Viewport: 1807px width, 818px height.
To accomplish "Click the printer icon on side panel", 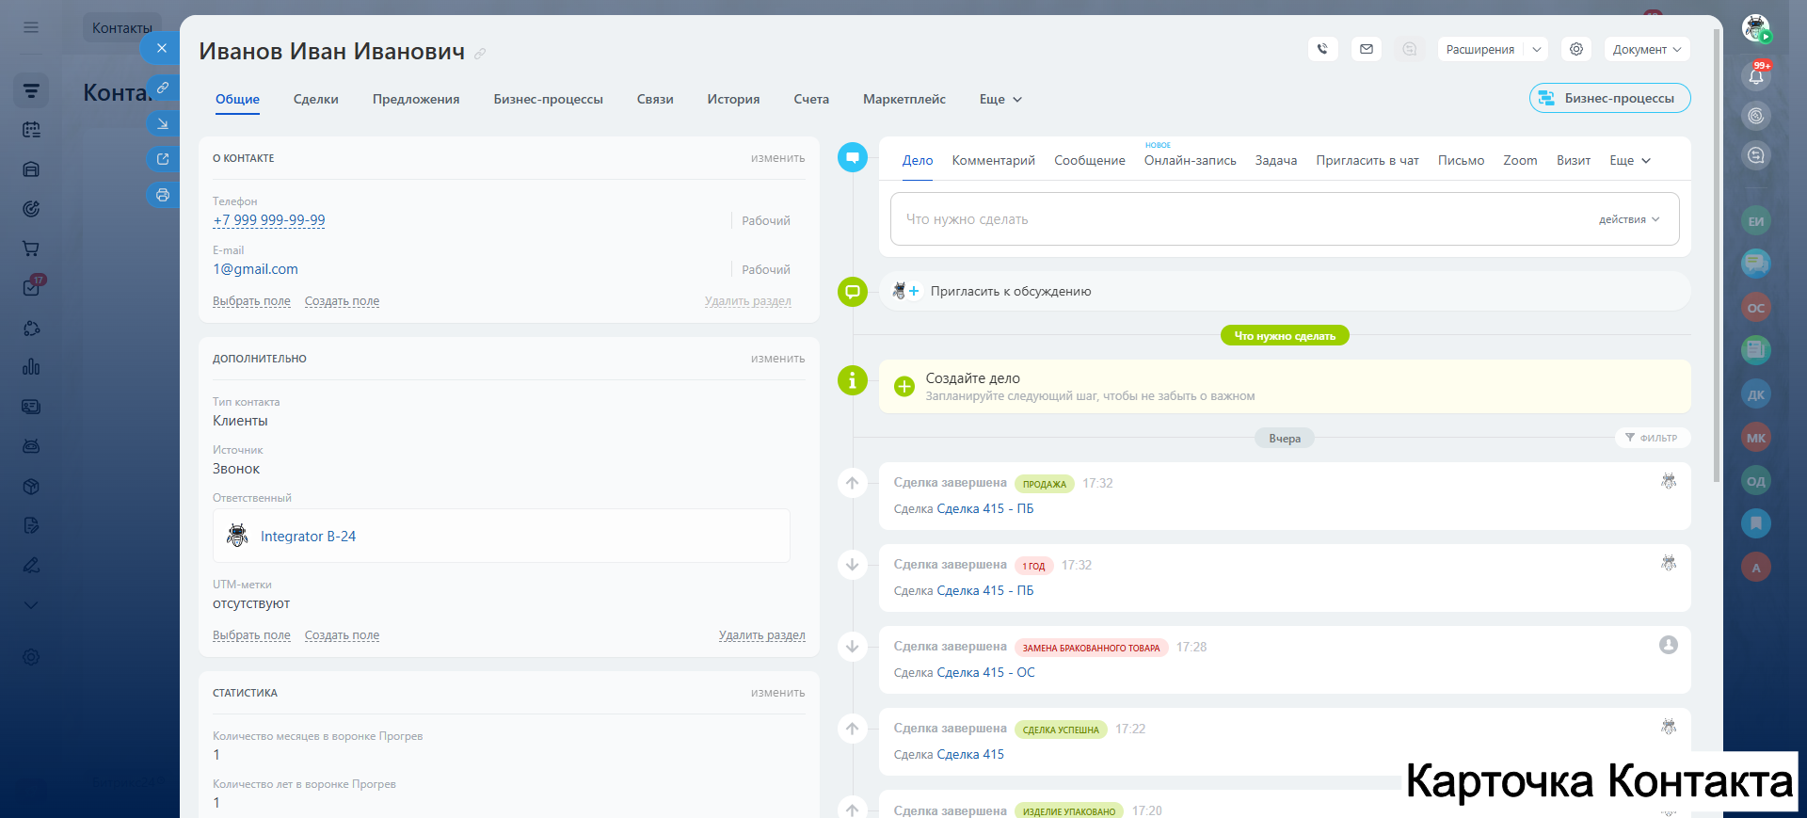I will [x=163, y=195].
